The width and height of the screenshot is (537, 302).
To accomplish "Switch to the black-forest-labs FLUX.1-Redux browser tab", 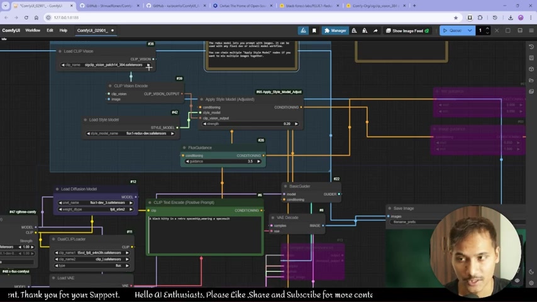I will point(309,6).
